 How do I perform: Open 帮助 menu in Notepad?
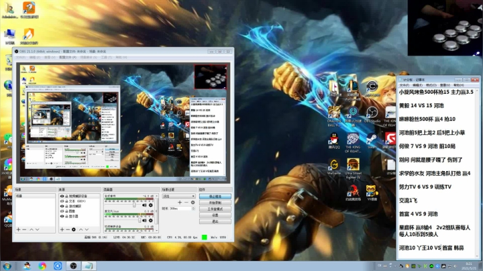pos(458,85)
